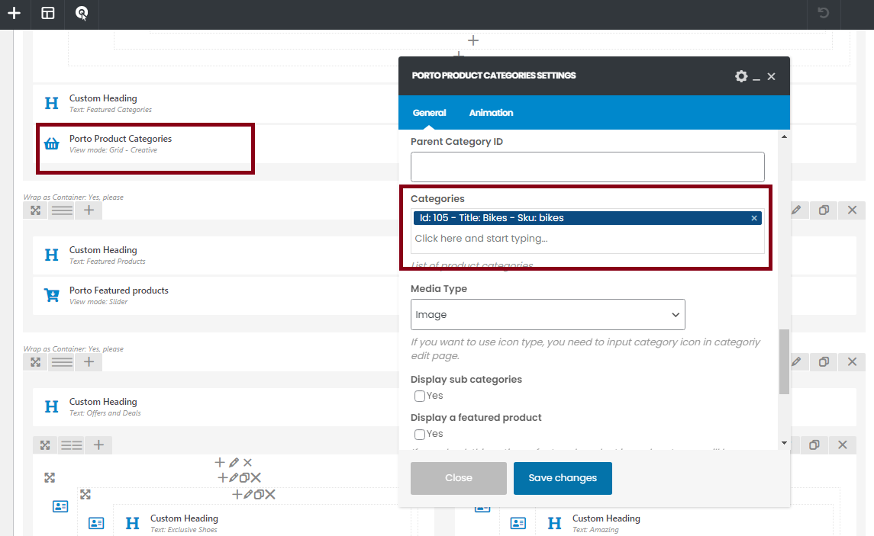The height and width of the screenshot is (536, 874).
Task: Click H icon of Amazing heading
Action: pos(555,523)
